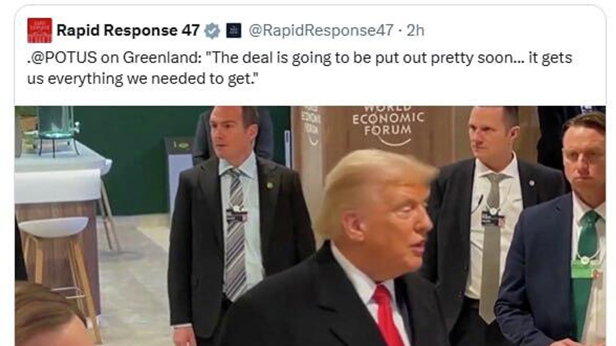Open the Rapid Response 47 profile avatar
Image resolution: width=616 pixels, height=346 pixels.
pos(39,30)
